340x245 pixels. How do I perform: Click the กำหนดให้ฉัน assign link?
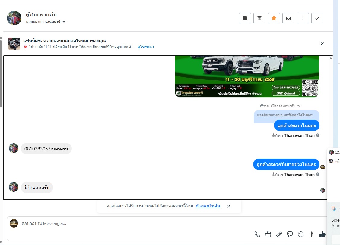[208, 206]
